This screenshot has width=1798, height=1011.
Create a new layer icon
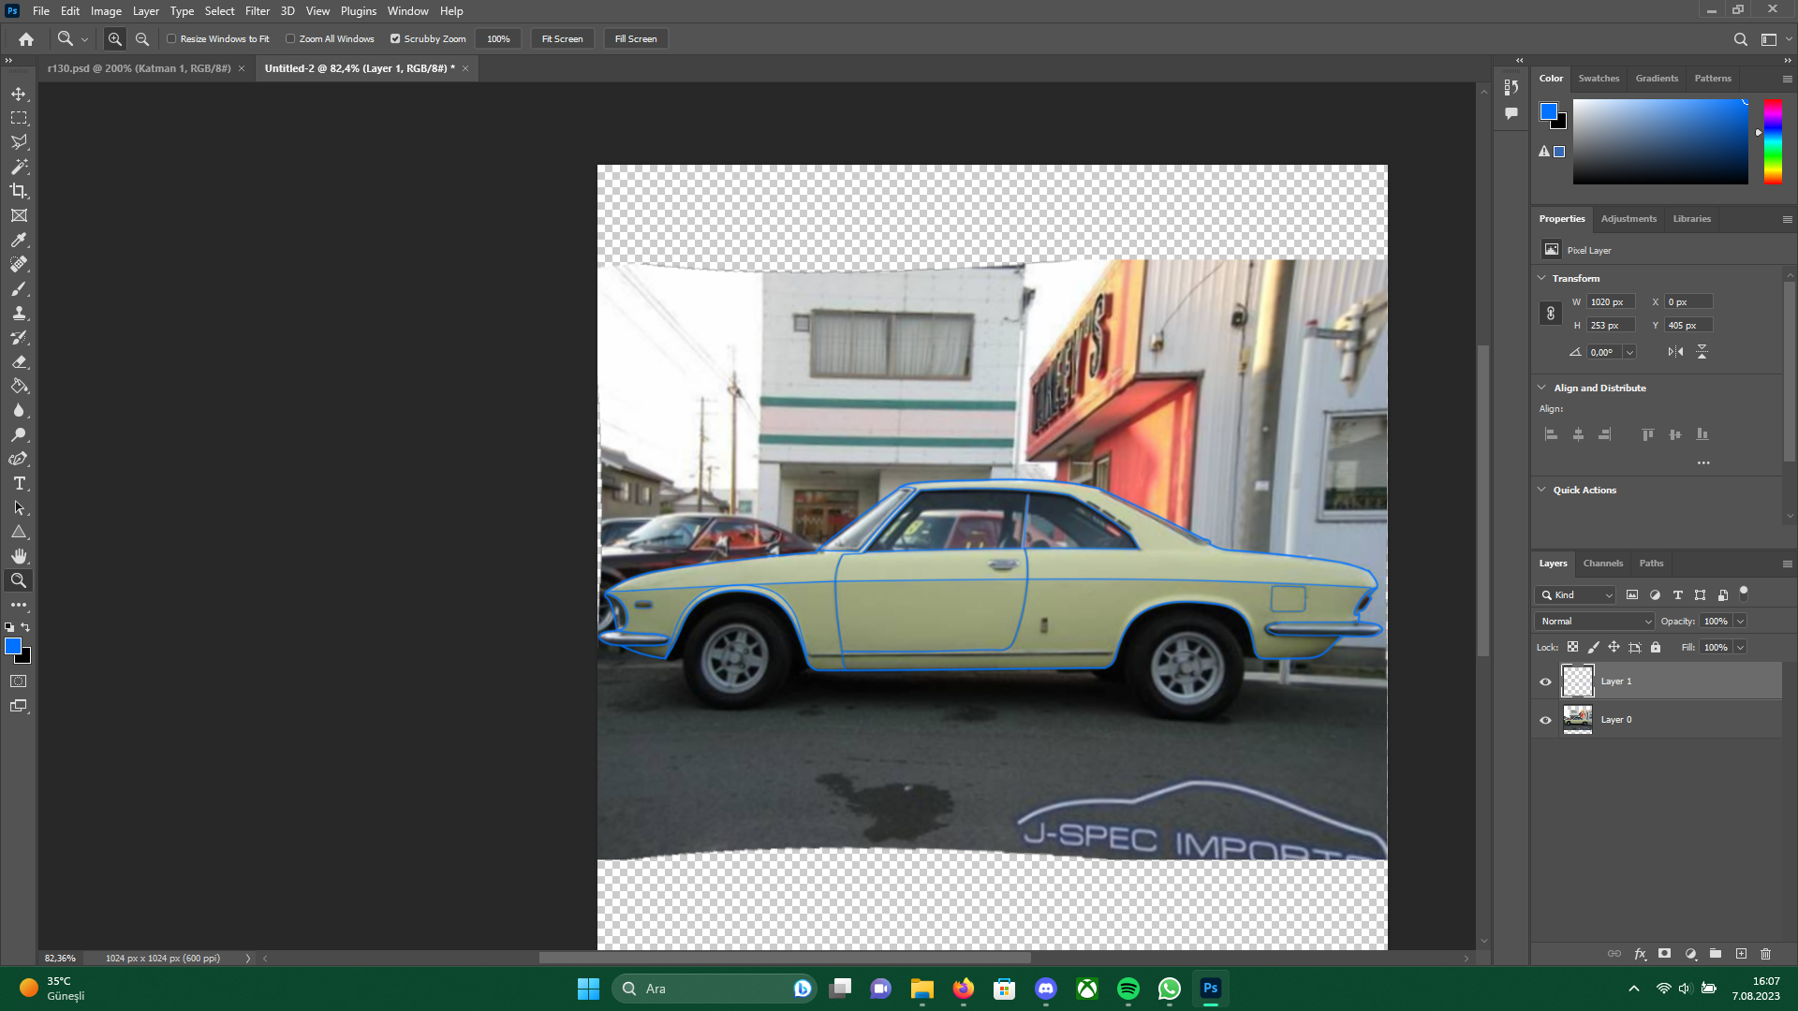pos(1741,954)
